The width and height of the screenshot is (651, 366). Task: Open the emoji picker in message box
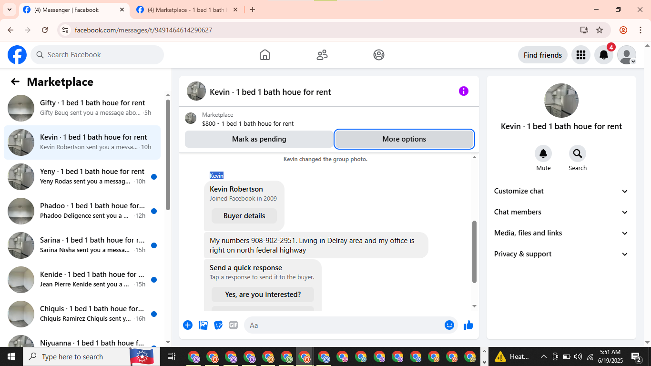pos(449,325)
